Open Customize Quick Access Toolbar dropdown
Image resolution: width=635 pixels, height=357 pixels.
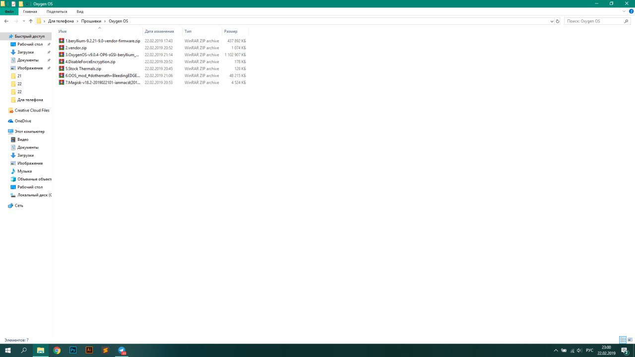[x=27, y=3]
